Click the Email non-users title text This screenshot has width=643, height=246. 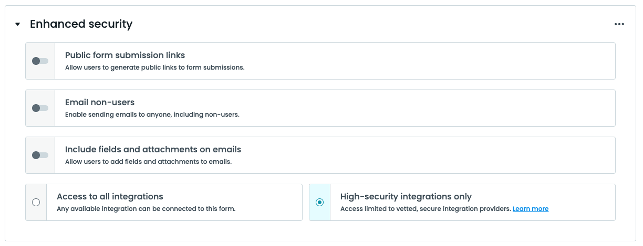pos(100,102)
